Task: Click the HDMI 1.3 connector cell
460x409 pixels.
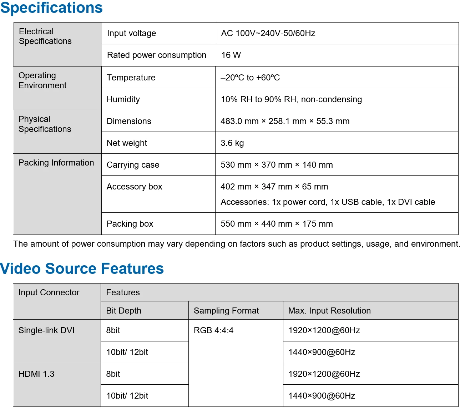Action: [x=36, y=374]
